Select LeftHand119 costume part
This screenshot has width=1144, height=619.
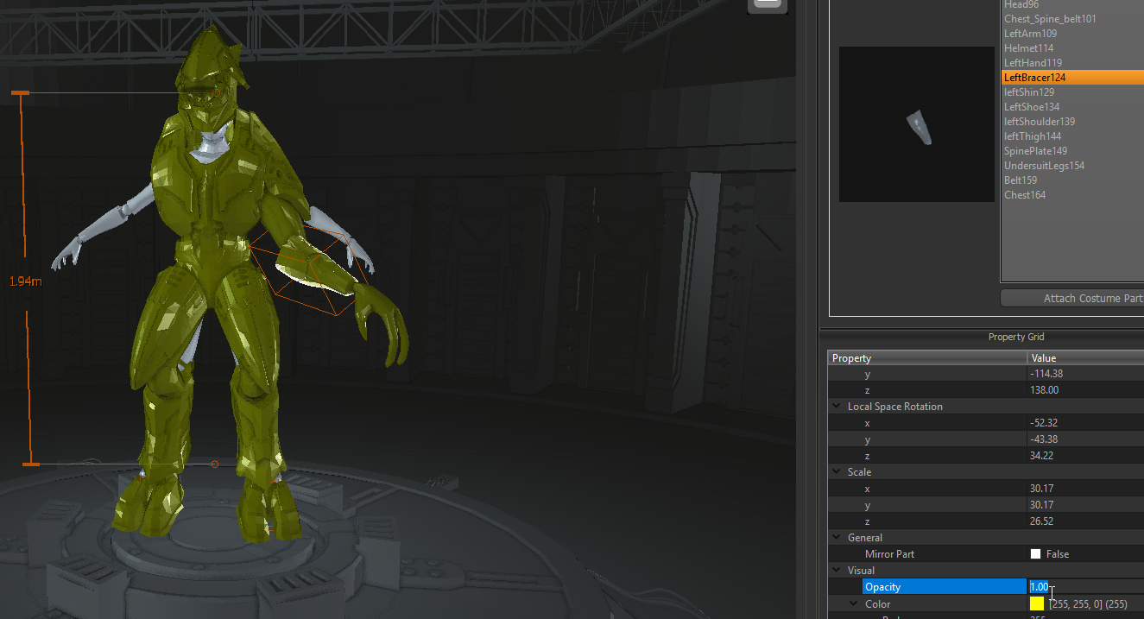(1033, 63)
